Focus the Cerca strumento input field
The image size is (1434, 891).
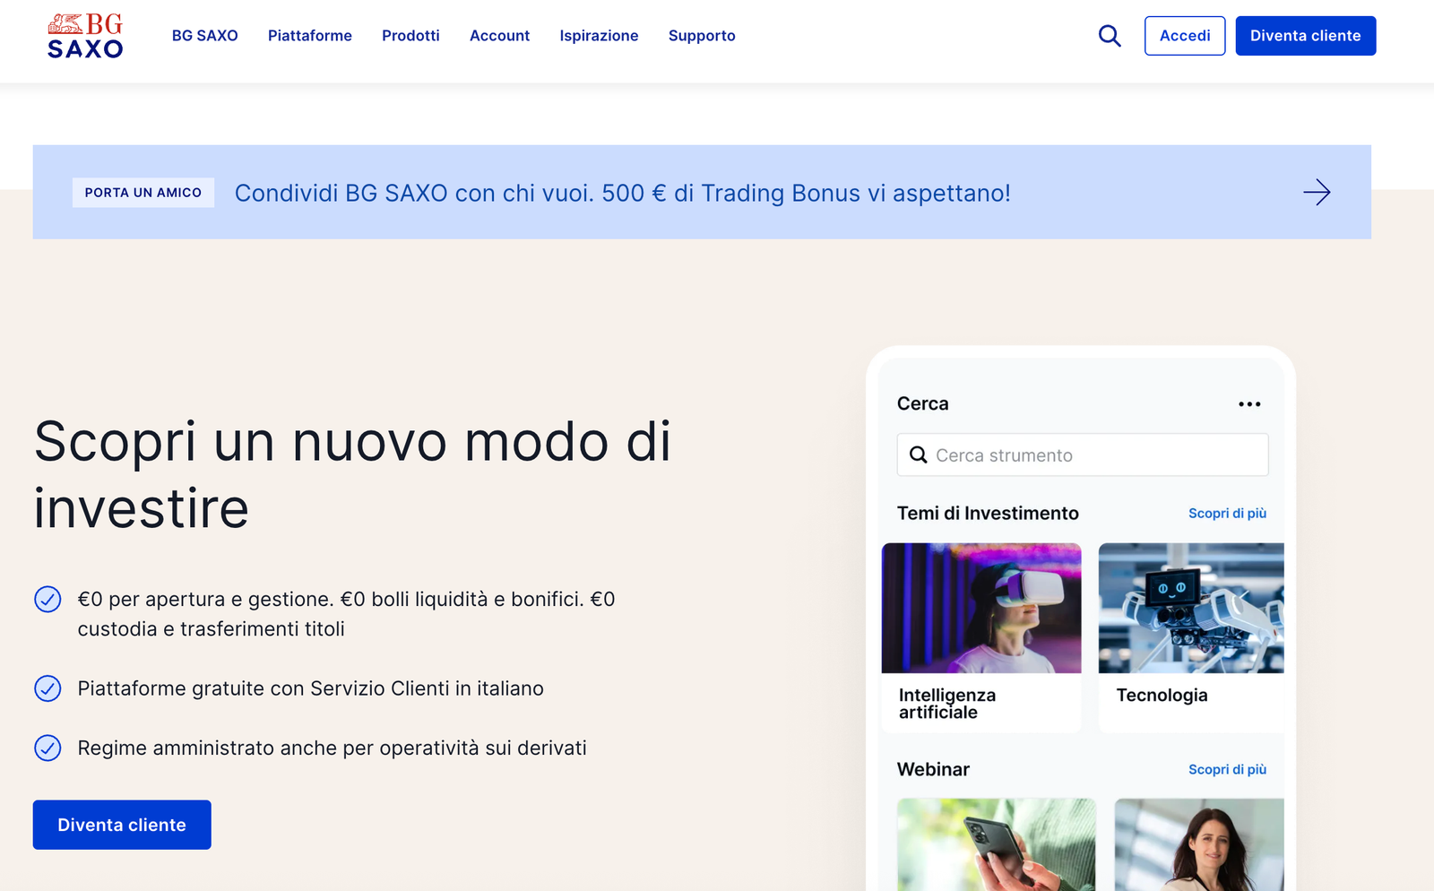pos(1083,455)
